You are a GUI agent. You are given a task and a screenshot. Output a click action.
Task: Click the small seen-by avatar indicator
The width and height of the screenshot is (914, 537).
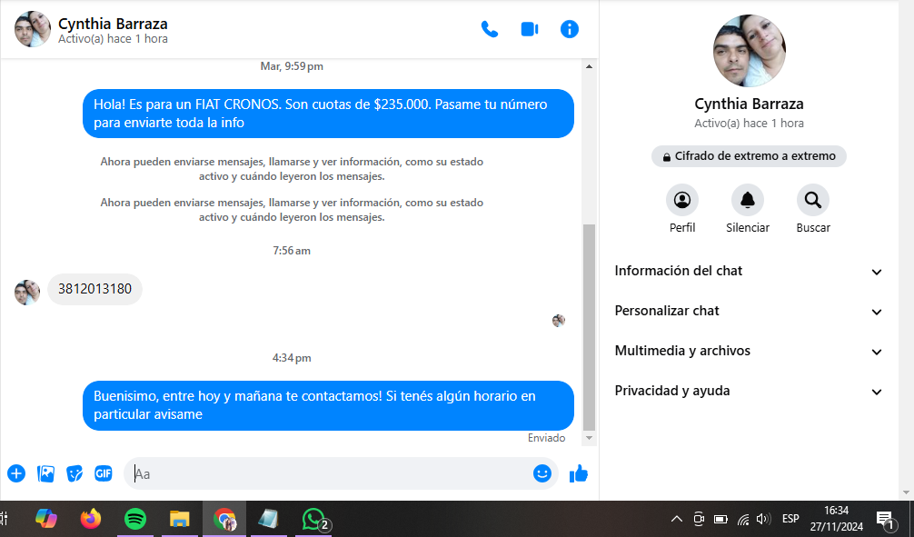pos(559,320)
